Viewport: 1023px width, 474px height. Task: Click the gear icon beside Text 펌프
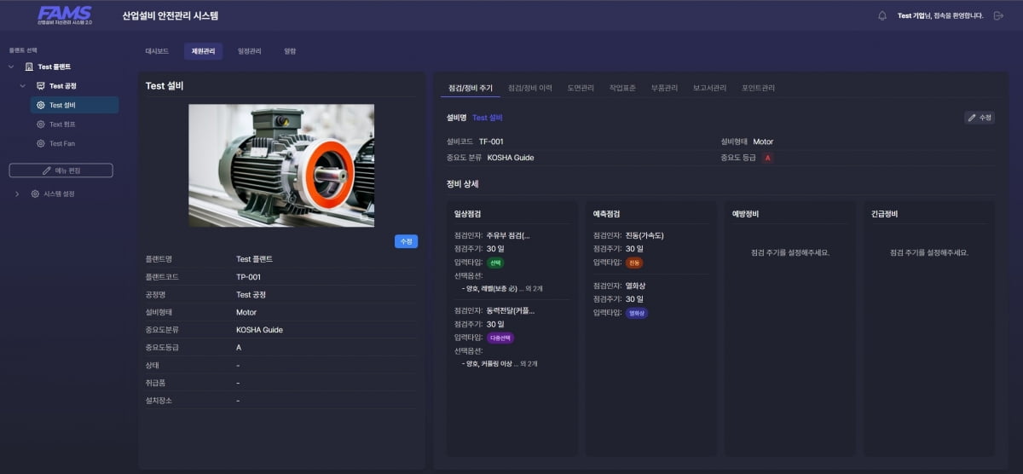coord(41,124)
